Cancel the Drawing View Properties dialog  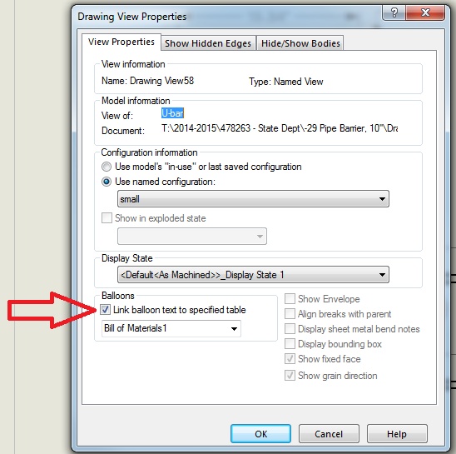tap(329, 434)
